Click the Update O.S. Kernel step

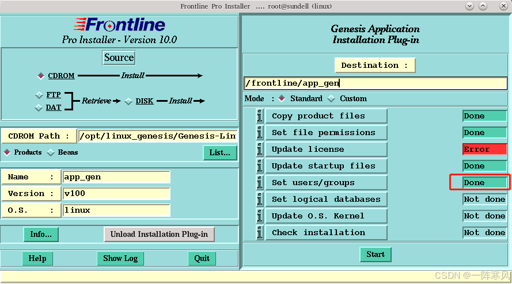point(326,216)
